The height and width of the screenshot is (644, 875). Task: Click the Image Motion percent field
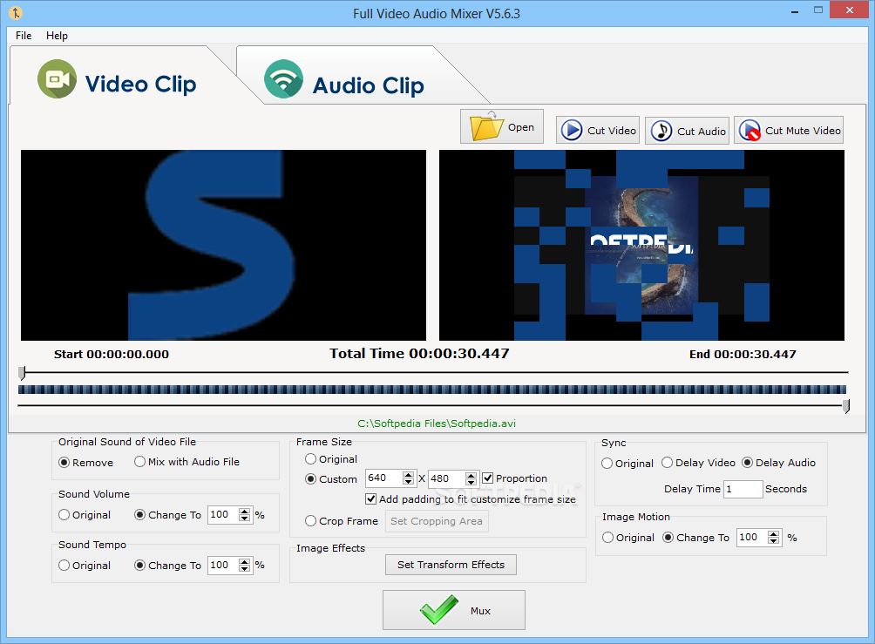[751, 538]
